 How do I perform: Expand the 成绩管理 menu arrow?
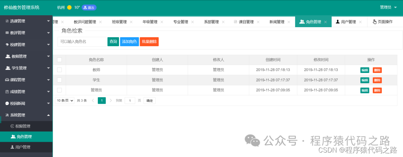[x=49, y=92]
